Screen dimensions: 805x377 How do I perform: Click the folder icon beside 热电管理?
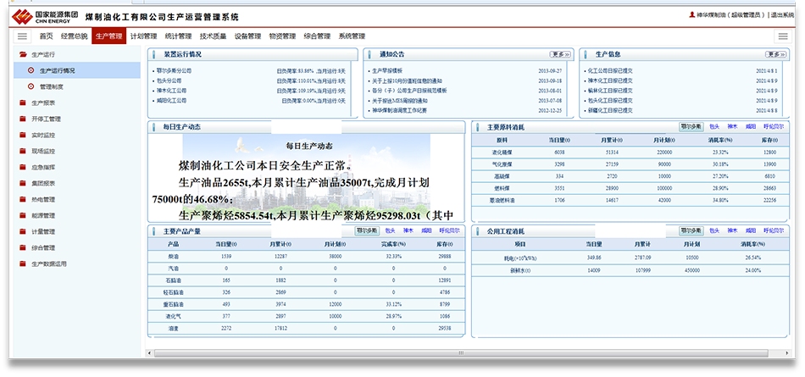click(22, 199)
